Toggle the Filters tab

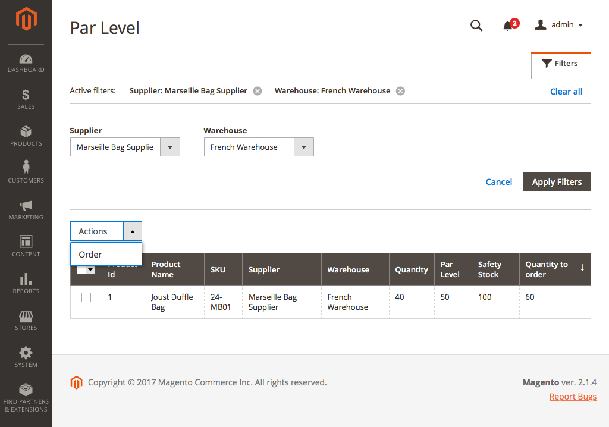tap(561, 65)
